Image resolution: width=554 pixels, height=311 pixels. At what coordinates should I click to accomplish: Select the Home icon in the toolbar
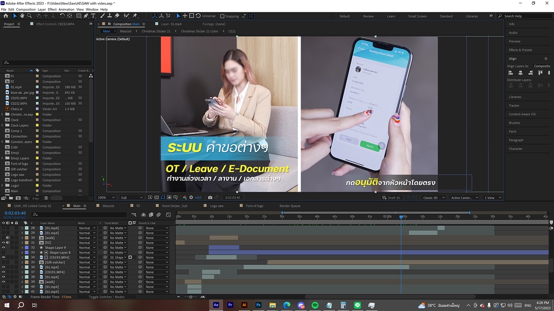tap(6, 16)
